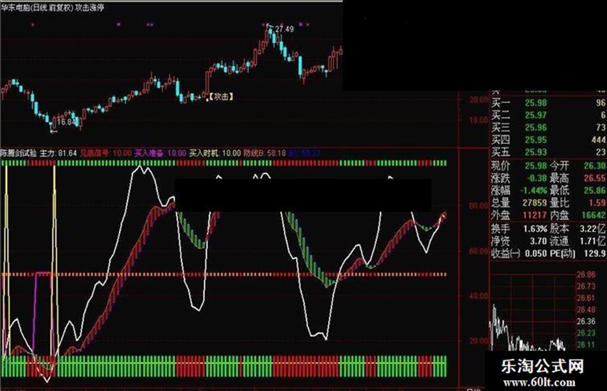The width and height of the screenshot is (607, 391).
Task: Click the 40.00 indicator axis label
Action: [479, 296]
